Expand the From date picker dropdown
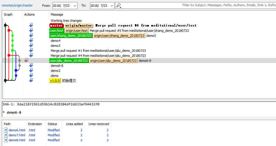The height and width of the screenshot is (146, 276). tap(74, 5)
